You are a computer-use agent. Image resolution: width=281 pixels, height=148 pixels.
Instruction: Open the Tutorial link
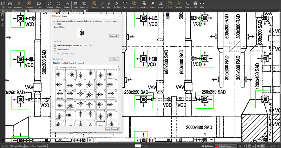[59, 59]
